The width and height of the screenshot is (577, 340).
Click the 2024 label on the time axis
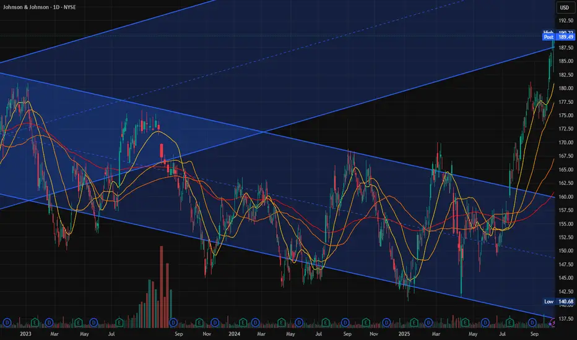[234, 334]
